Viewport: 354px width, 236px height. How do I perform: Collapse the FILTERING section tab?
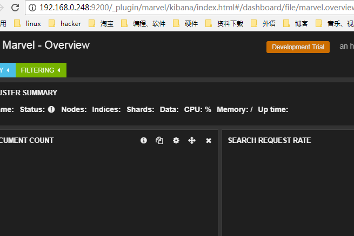(x=41, y=70)
